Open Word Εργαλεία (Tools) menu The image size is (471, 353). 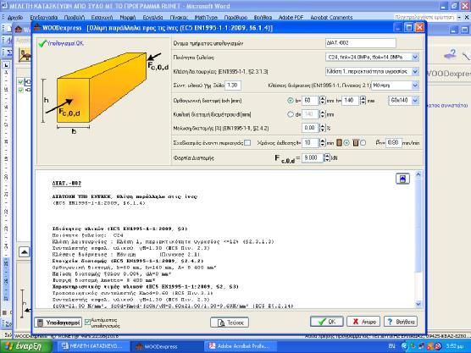152,18
